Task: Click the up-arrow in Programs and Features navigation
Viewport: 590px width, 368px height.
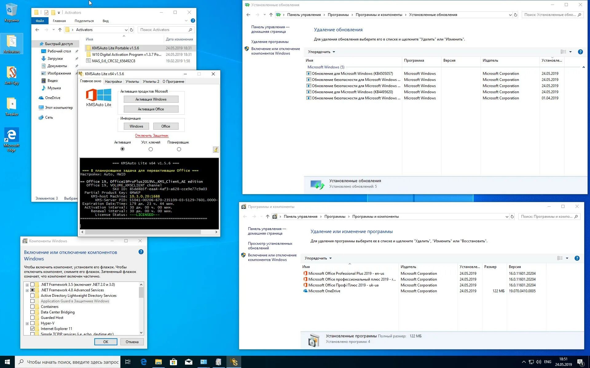Action: click(268, 217)
